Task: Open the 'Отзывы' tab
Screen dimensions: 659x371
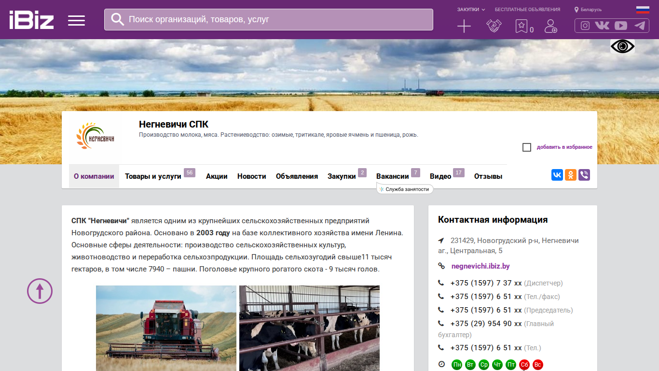Action: 488,176
